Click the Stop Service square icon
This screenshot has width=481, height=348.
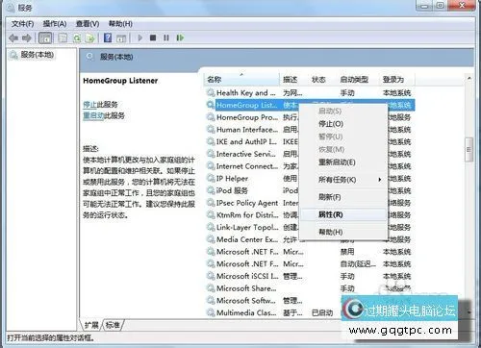(x=153, y=37)
